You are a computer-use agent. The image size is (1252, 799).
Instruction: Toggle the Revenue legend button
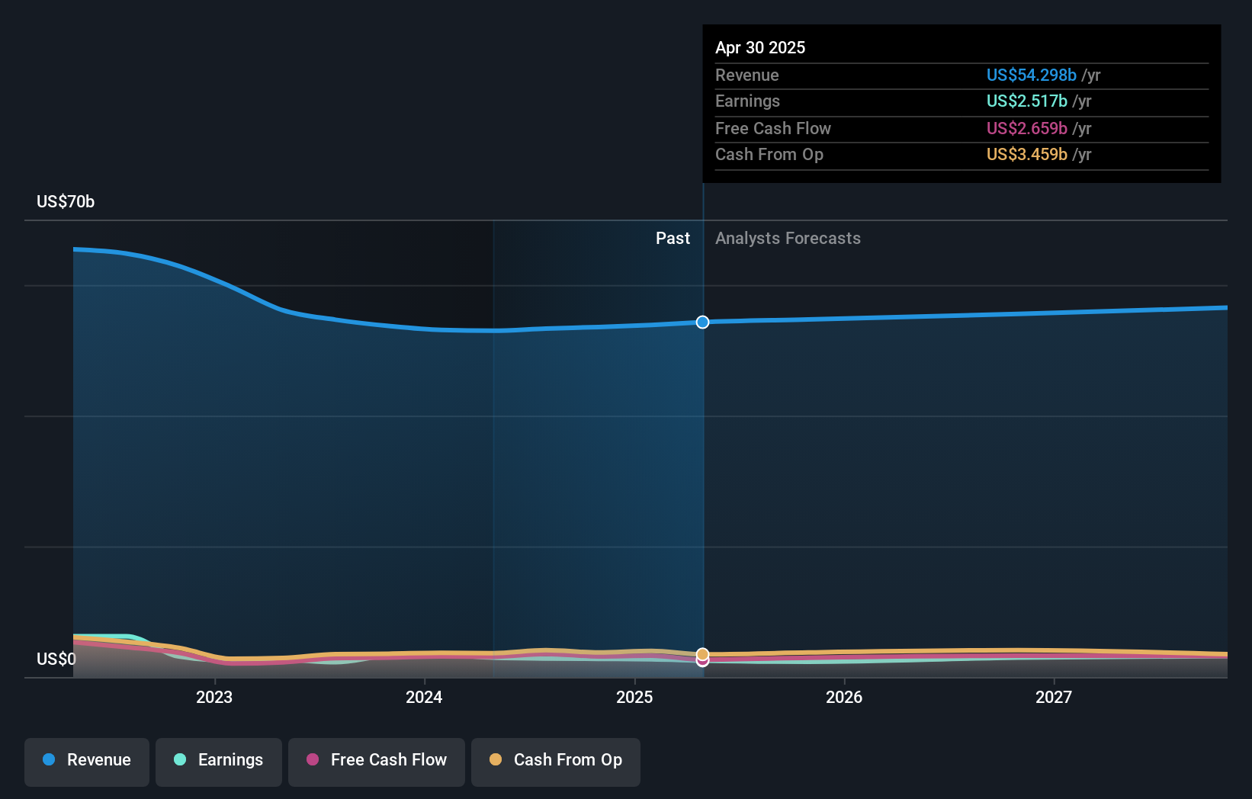click(87, 762)
